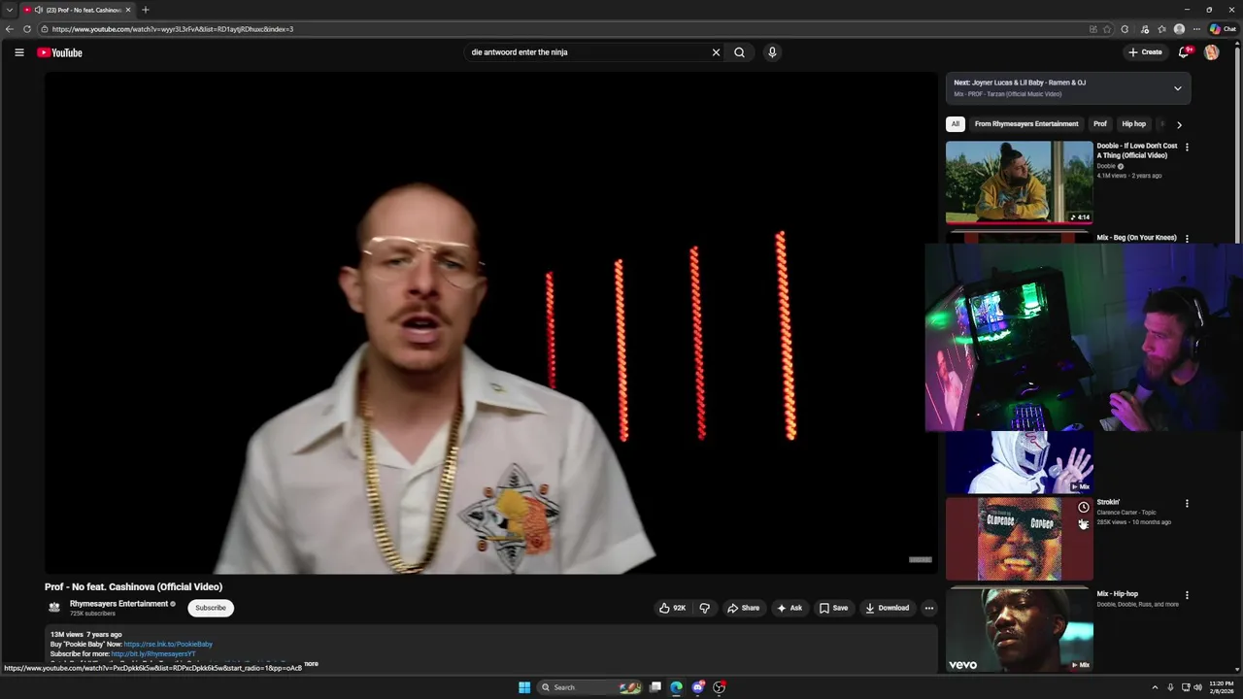1243x699 pixels.
Task: Reload the page
Action: (x=26, y=29)
